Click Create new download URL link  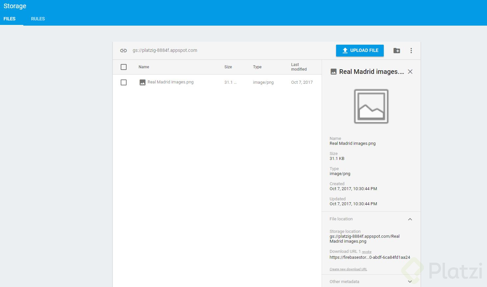tap(348, 269)
